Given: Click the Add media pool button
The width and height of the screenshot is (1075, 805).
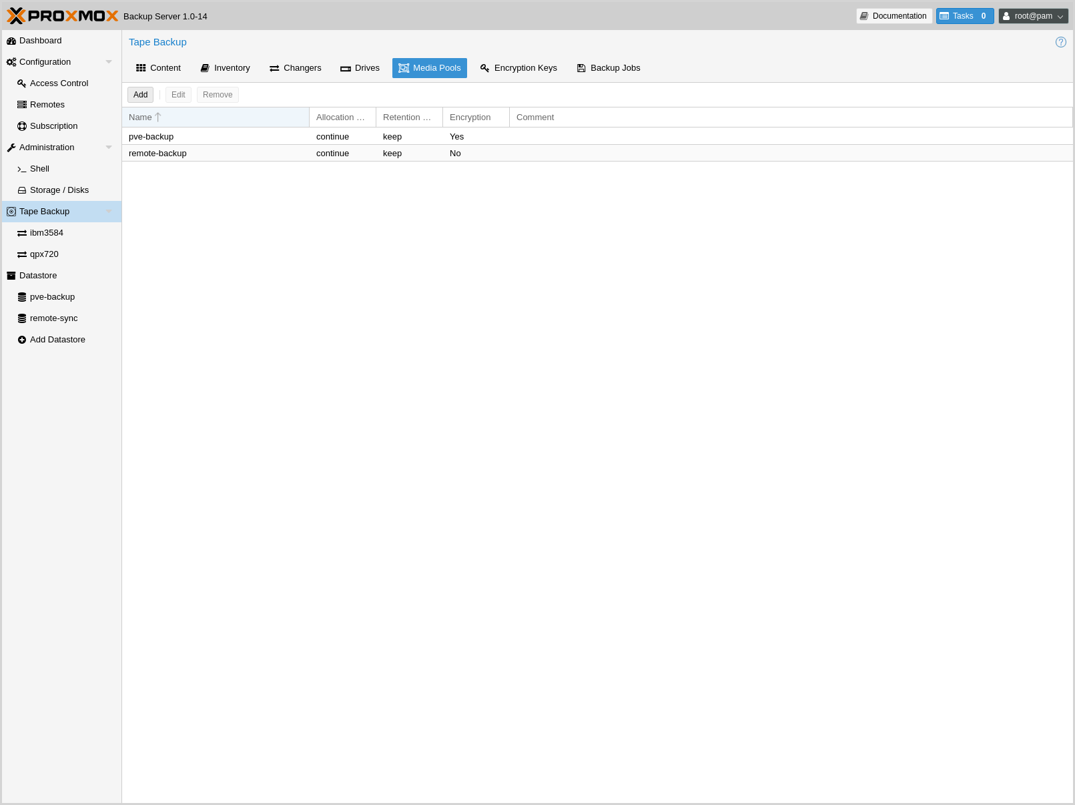Looking at the screenshot, I should (140, 95).
